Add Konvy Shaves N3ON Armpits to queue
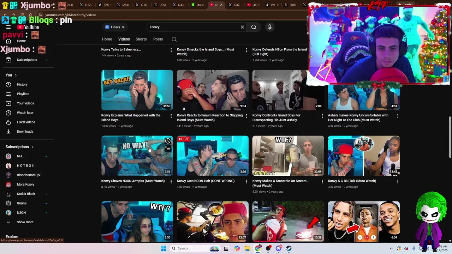The height and width of the screenshot is (254, 452). (168, 149)
